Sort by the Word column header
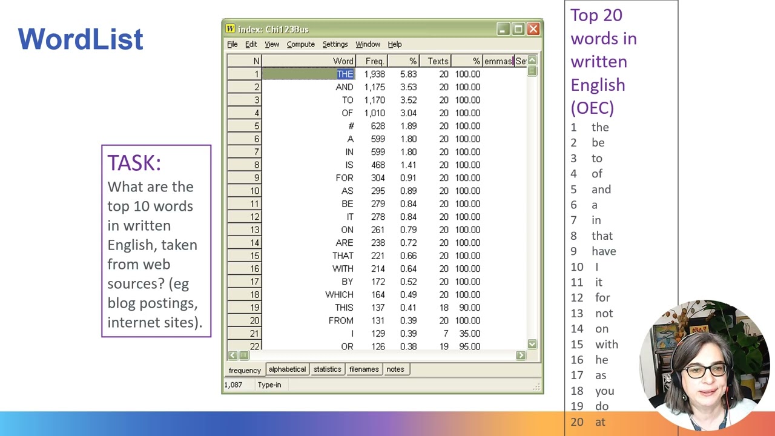Image resolution: width=775 pixels, height=436 pixels. click(x=309, y=61)
